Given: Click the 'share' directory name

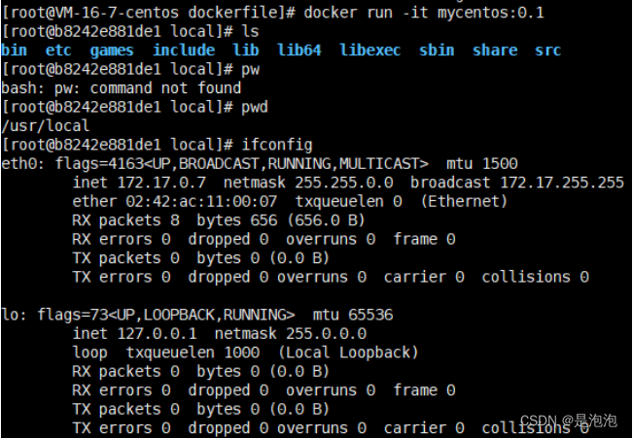Looking at the screenshot, I should click(x=495, y=50).
